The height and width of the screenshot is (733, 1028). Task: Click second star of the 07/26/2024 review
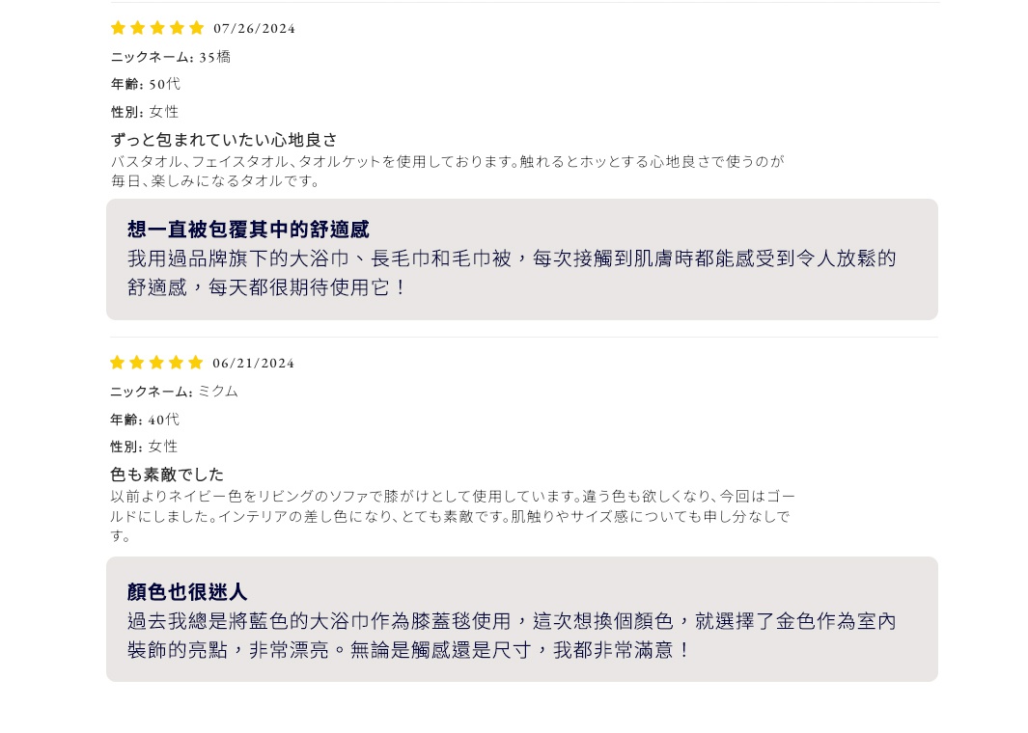[x=138, y=28]
